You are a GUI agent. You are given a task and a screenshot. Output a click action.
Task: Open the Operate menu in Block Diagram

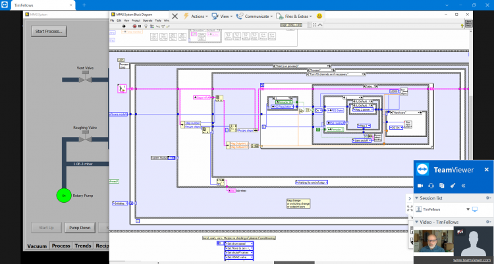coord(148,20)
